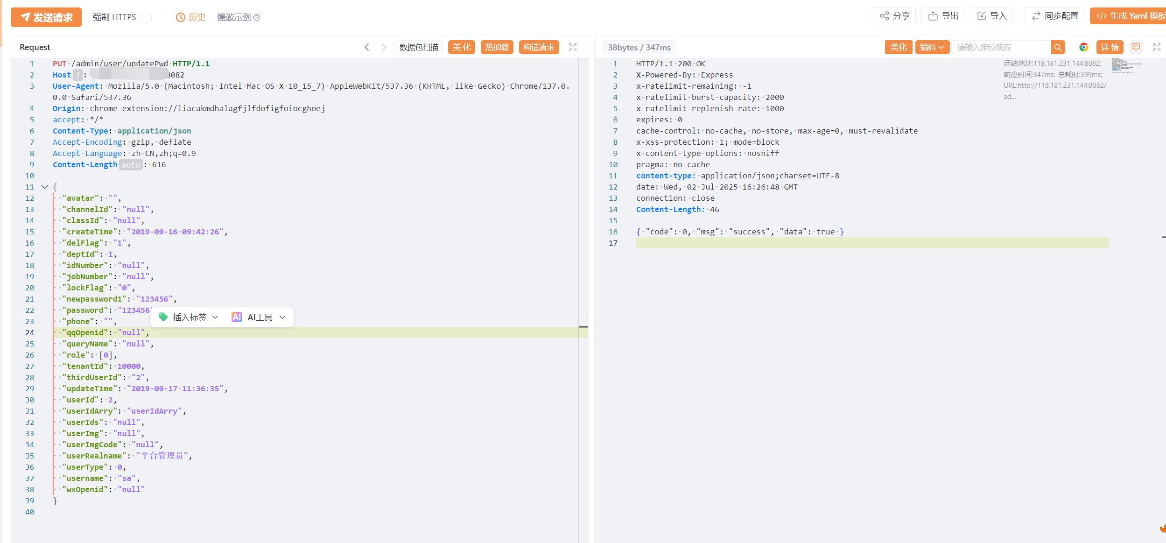The height and width of the screenshot is (543, 1166).
Task: Click the auto tag beside Content-Length
Action: 131,165
